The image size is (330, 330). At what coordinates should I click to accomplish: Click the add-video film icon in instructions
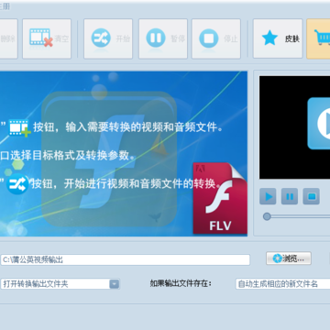(x=19, y=127)
